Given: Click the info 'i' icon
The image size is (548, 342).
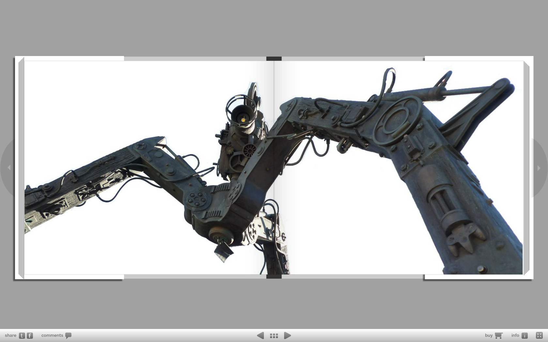Looking at the screenshot, I should tap(525, 335).
